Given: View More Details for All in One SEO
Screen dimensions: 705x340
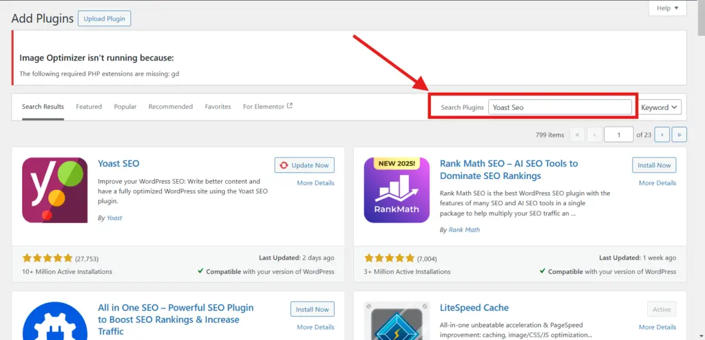Looking at the screenshot, I should [315, 327].
